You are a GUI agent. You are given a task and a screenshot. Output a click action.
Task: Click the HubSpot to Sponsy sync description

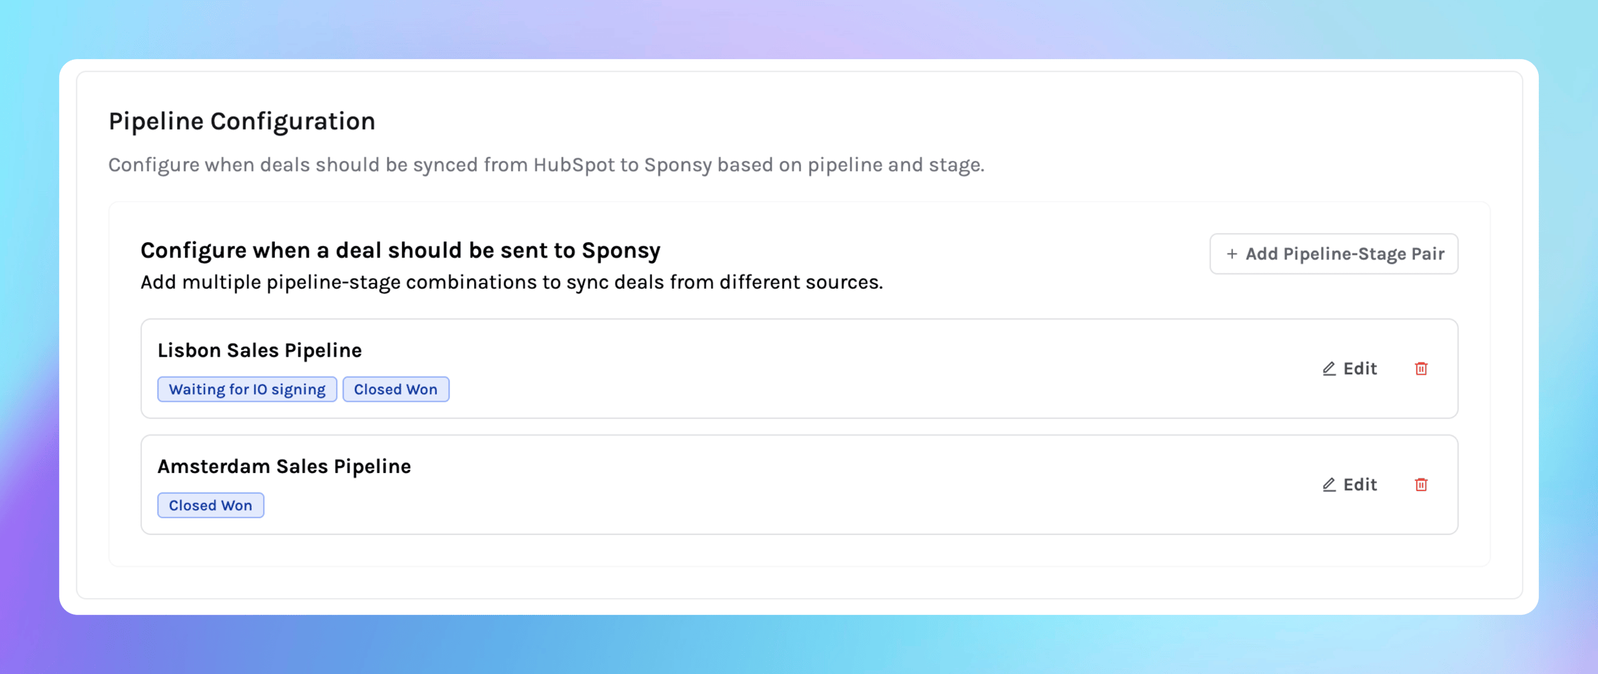coord(546,165)
